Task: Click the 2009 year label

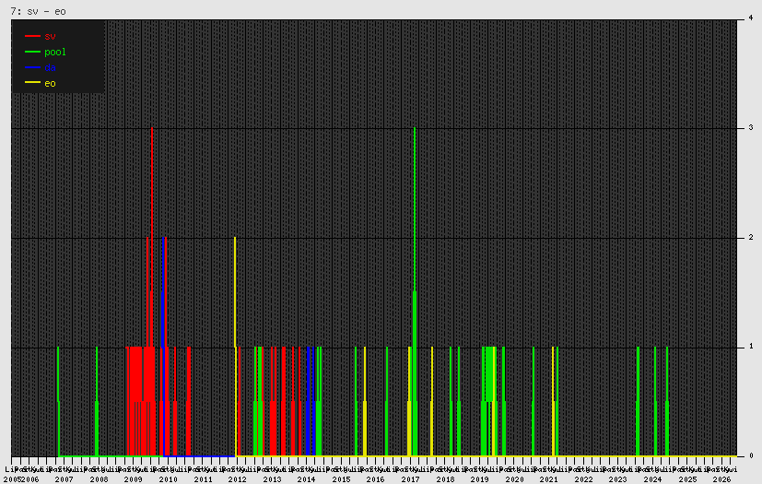Action: pos(134,479)
